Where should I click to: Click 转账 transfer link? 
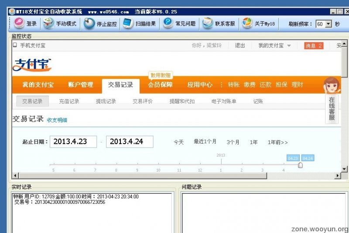click(234, 84)
